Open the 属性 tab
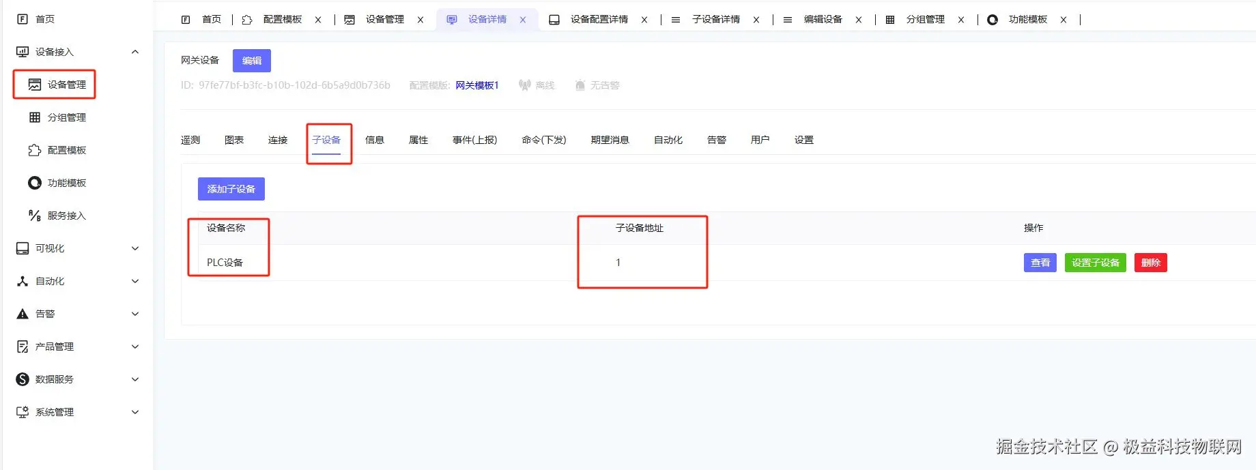1256x470 pixels. click(x=418, y=140)
